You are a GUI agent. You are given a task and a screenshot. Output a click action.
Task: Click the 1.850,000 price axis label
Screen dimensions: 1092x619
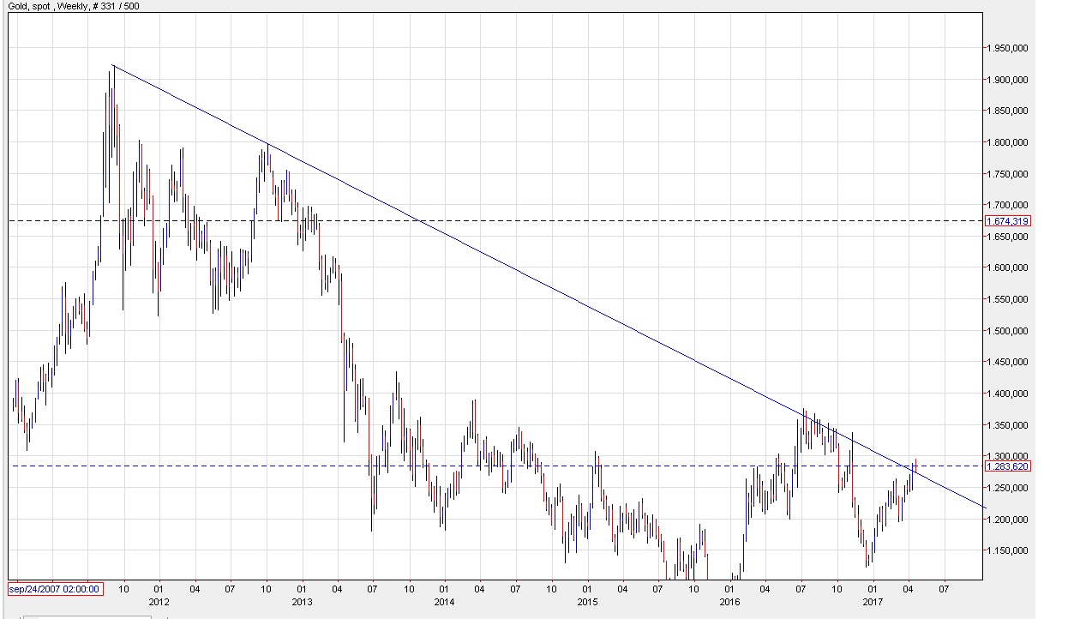tap(1008, 111)
